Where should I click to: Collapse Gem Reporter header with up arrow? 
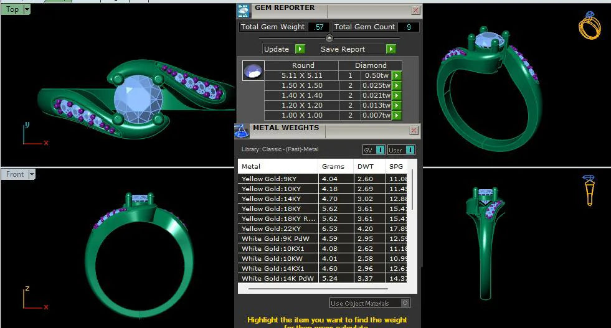[329, 38]
